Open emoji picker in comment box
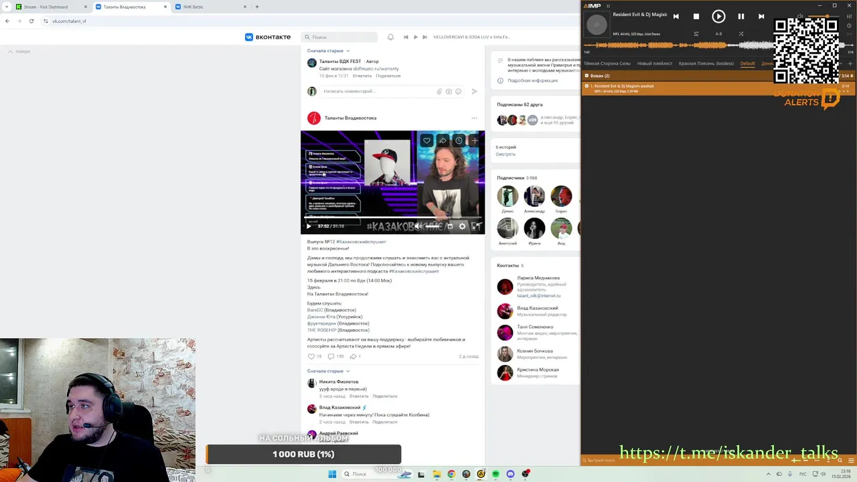 tap(458, 91)
